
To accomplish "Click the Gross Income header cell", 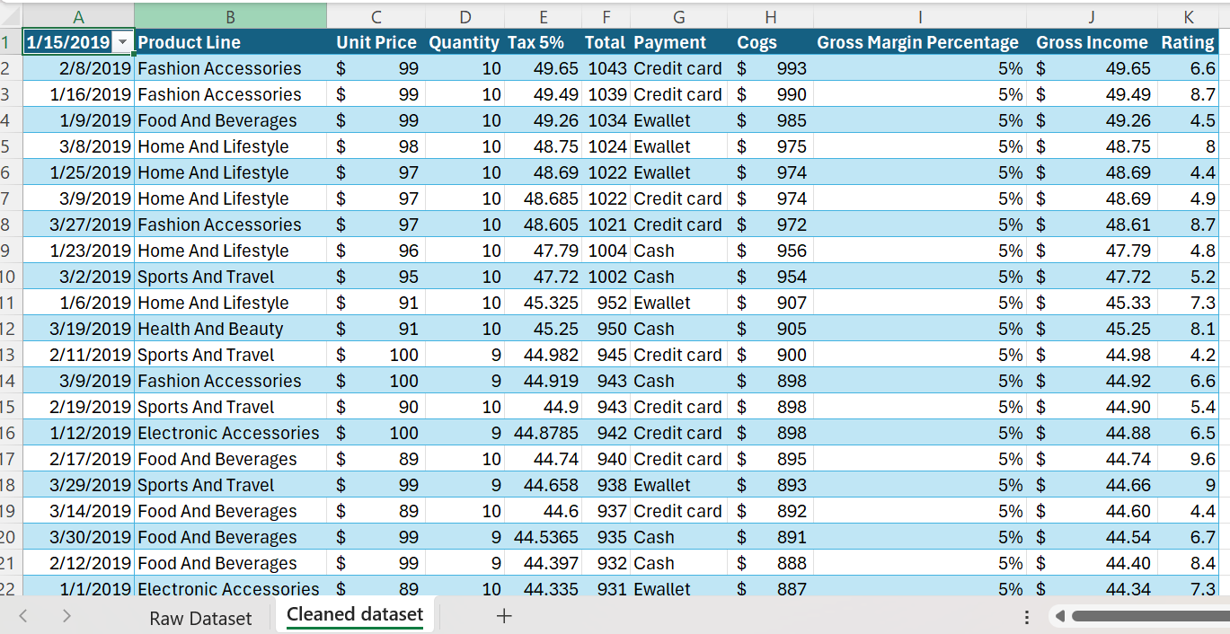I will [x=1091, y=42].
